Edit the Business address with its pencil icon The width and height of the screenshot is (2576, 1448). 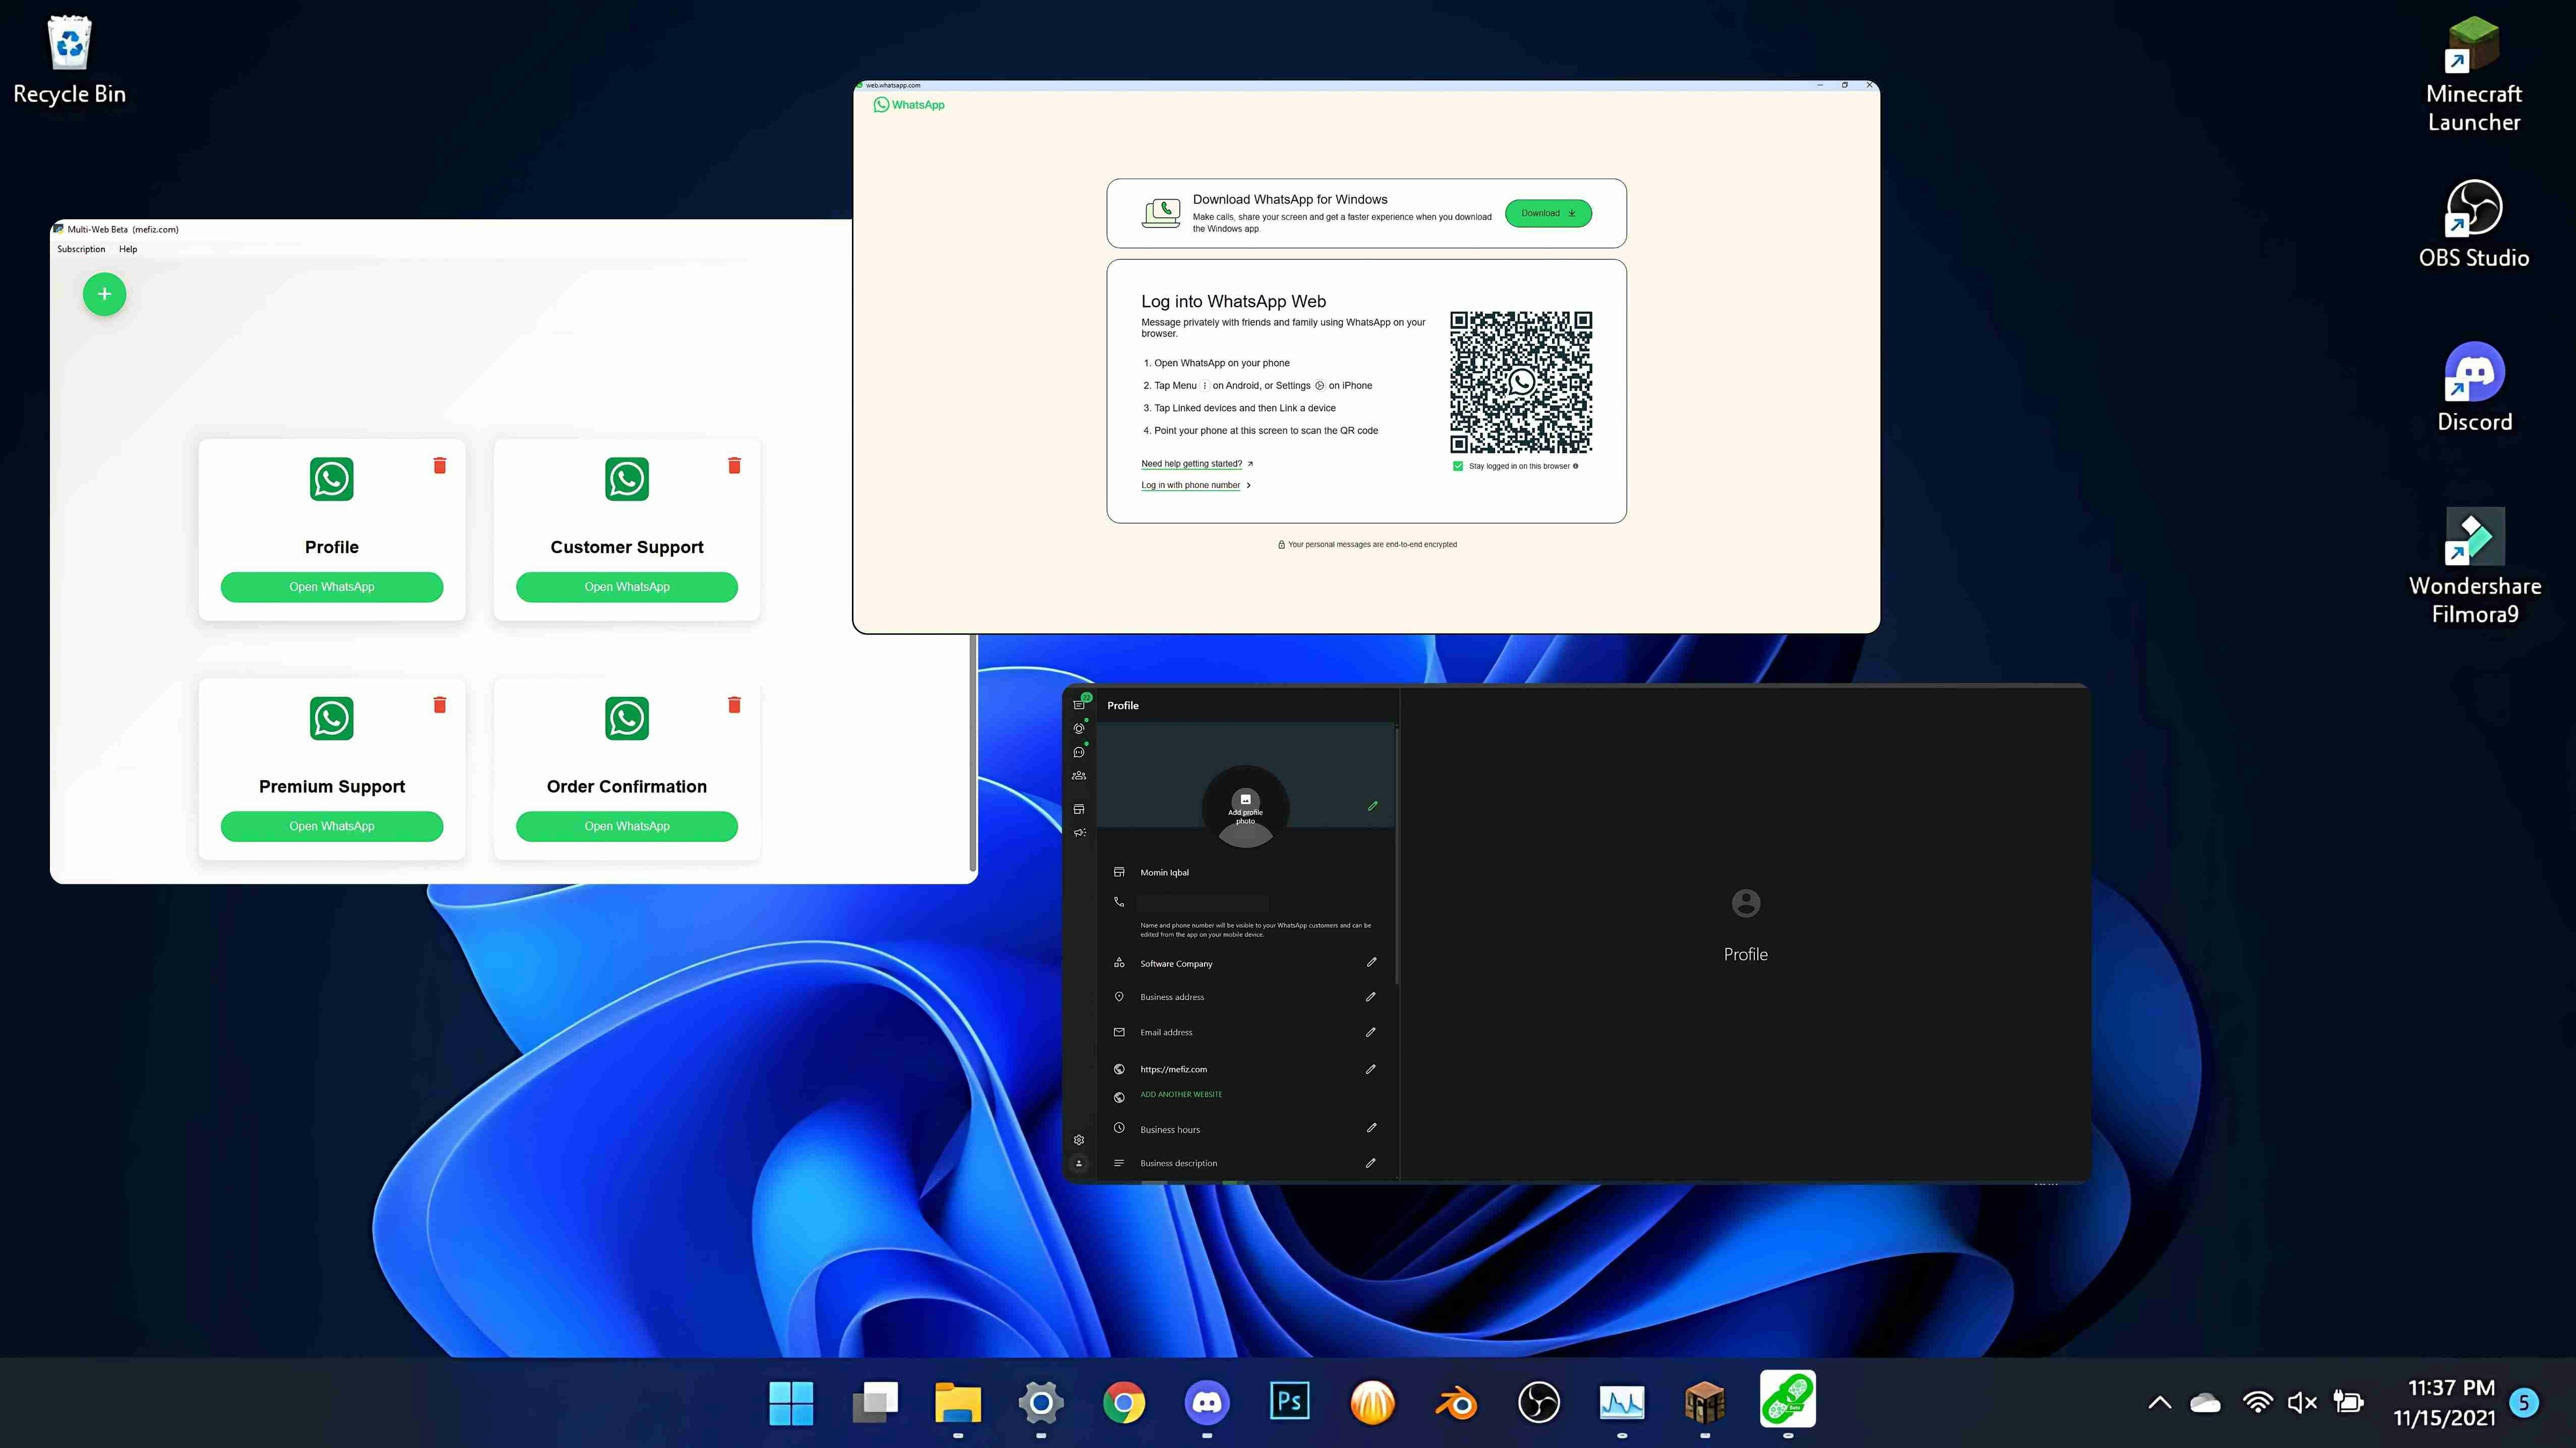pyautogui.click(x=1371, y=996)
